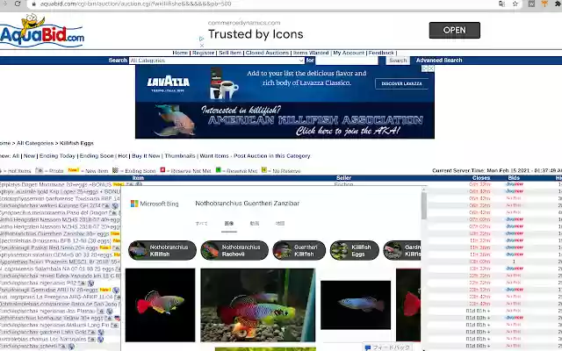Viewport: 562px width, 351px height.
Task: Open the All Categories search dropdown
Action: point(217,61)
